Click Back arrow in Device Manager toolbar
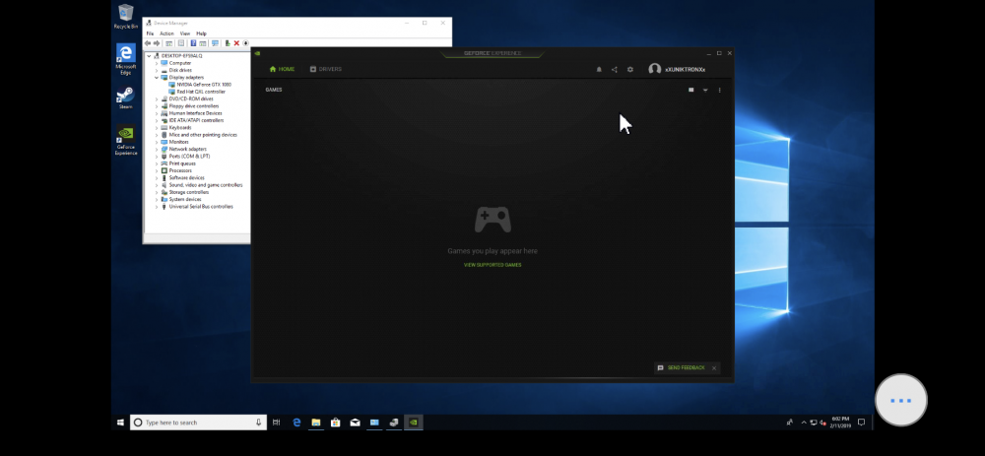The height and width of the screenshot is (456, 985). point(148,43)
